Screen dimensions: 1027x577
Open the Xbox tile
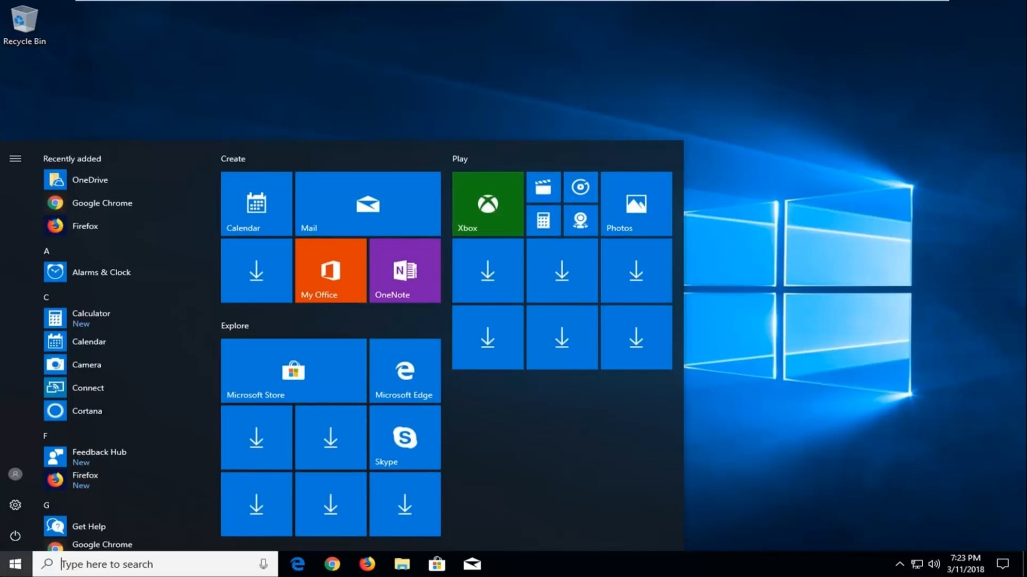(487, 204)
